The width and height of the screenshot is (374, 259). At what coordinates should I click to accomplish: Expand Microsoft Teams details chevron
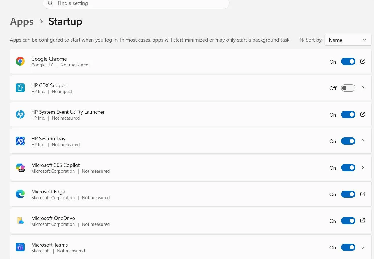pos(363,247)
